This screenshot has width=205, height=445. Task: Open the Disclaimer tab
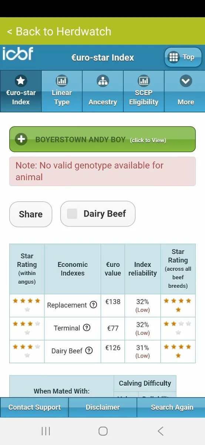pos(102,407)
